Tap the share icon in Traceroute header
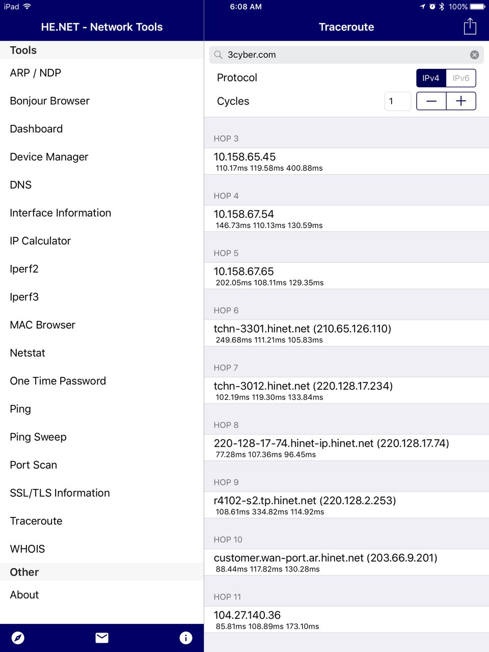This screenshot has width=489, height=652. point(470,26)
